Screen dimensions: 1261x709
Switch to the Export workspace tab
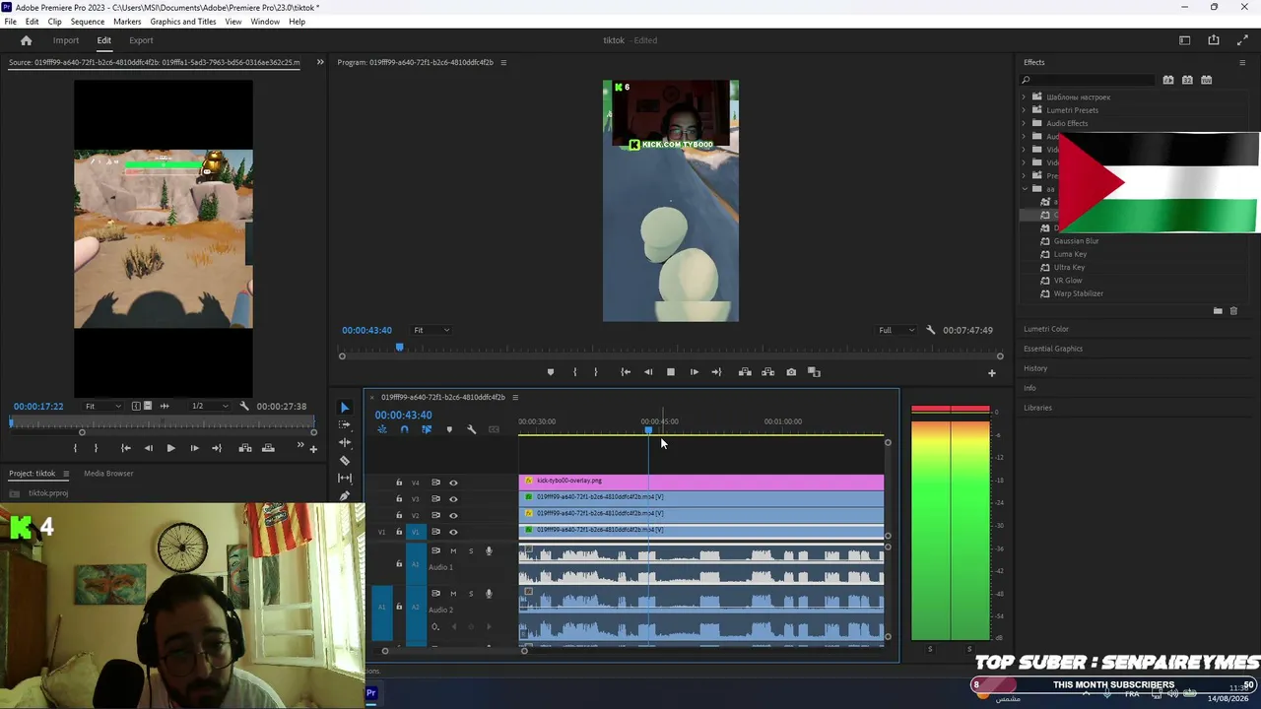141,40
